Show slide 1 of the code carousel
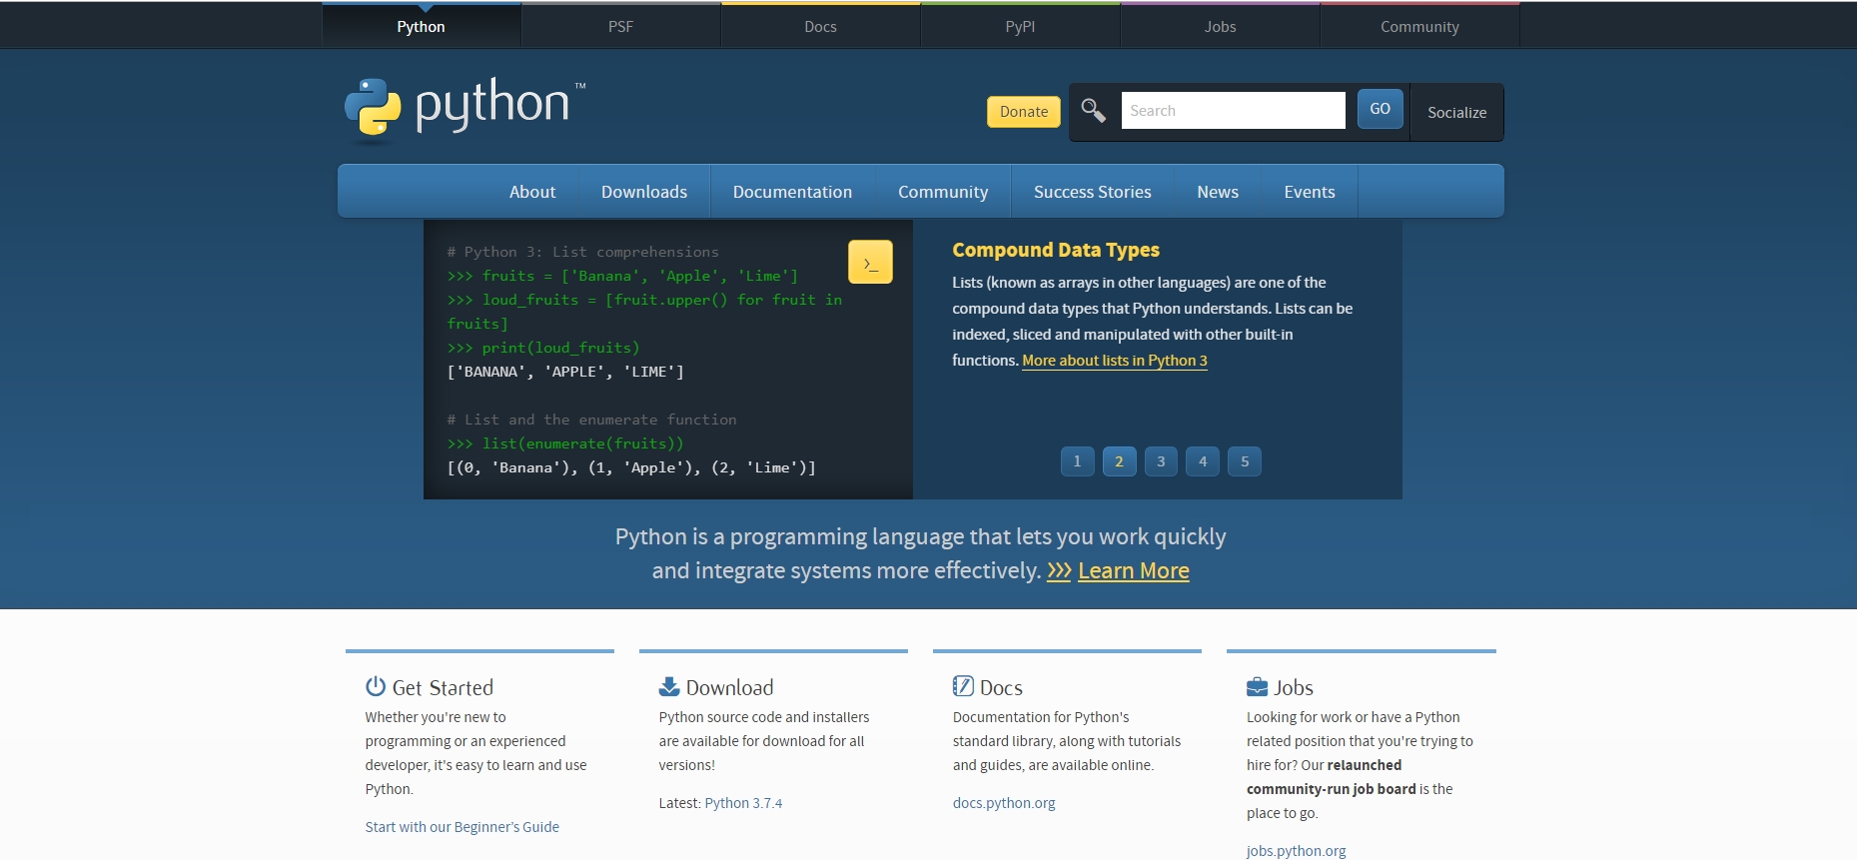 click(x=1077, y=461)
